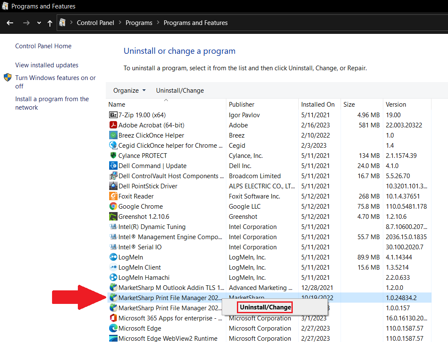Screen dimensions: 448x342
Task: Expand the chevron after Control Panel breadcrumb
Action: (x=120, y=22)
